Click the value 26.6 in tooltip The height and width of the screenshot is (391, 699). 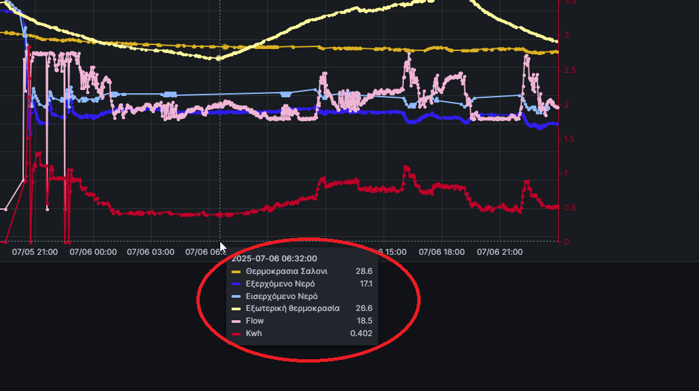(364, 308)
